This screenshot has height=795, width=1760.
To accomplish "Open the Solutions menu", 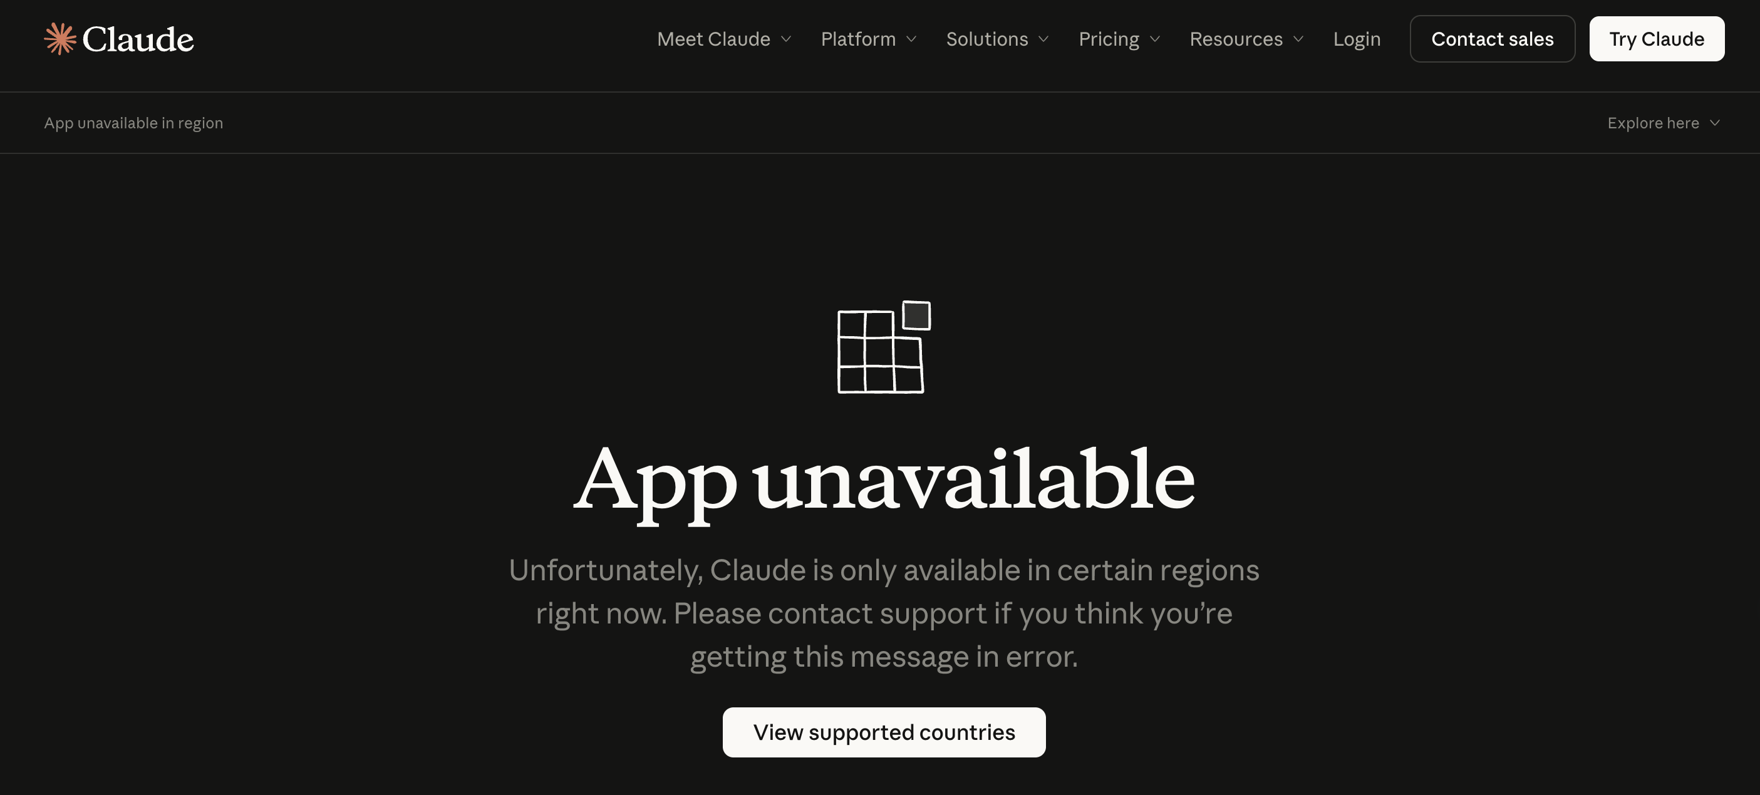I will 998,39.
